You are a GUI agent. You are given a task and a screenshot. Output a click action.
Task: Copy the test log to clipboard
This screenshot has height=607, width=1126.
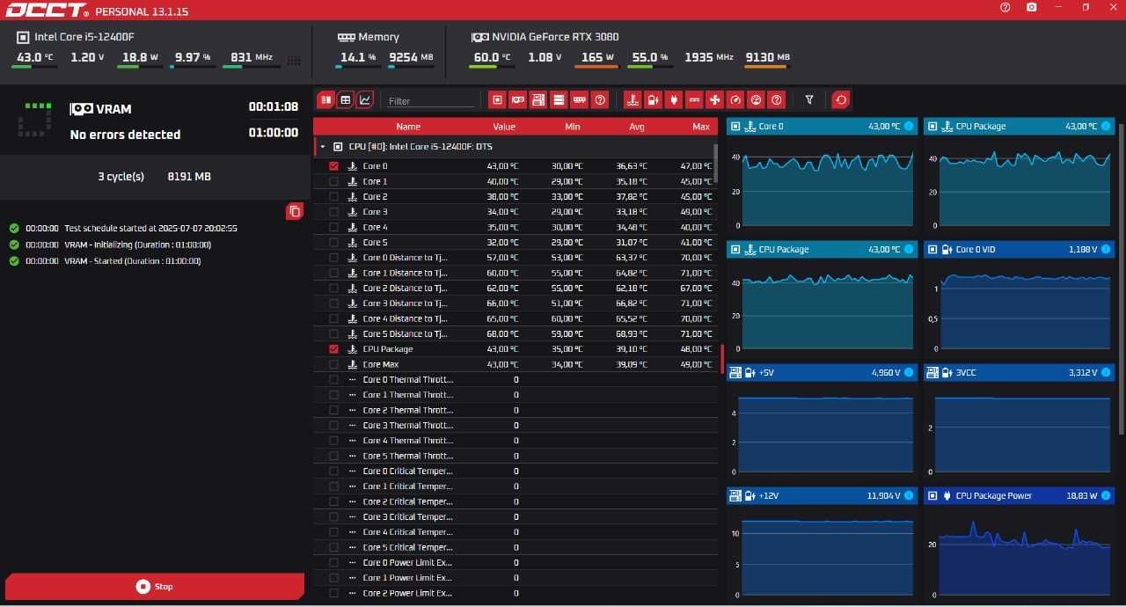pos(295,211)
